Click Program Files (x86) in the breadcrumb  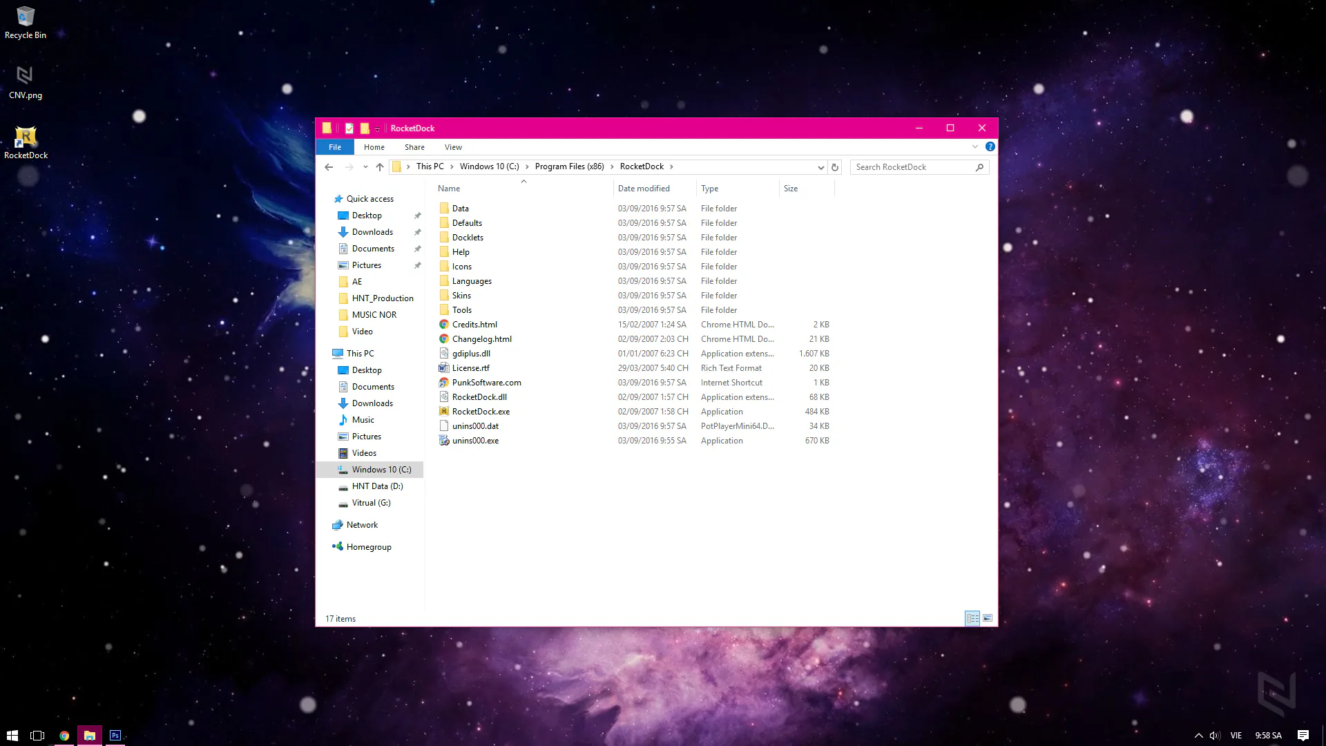click(x=569, y=166)
